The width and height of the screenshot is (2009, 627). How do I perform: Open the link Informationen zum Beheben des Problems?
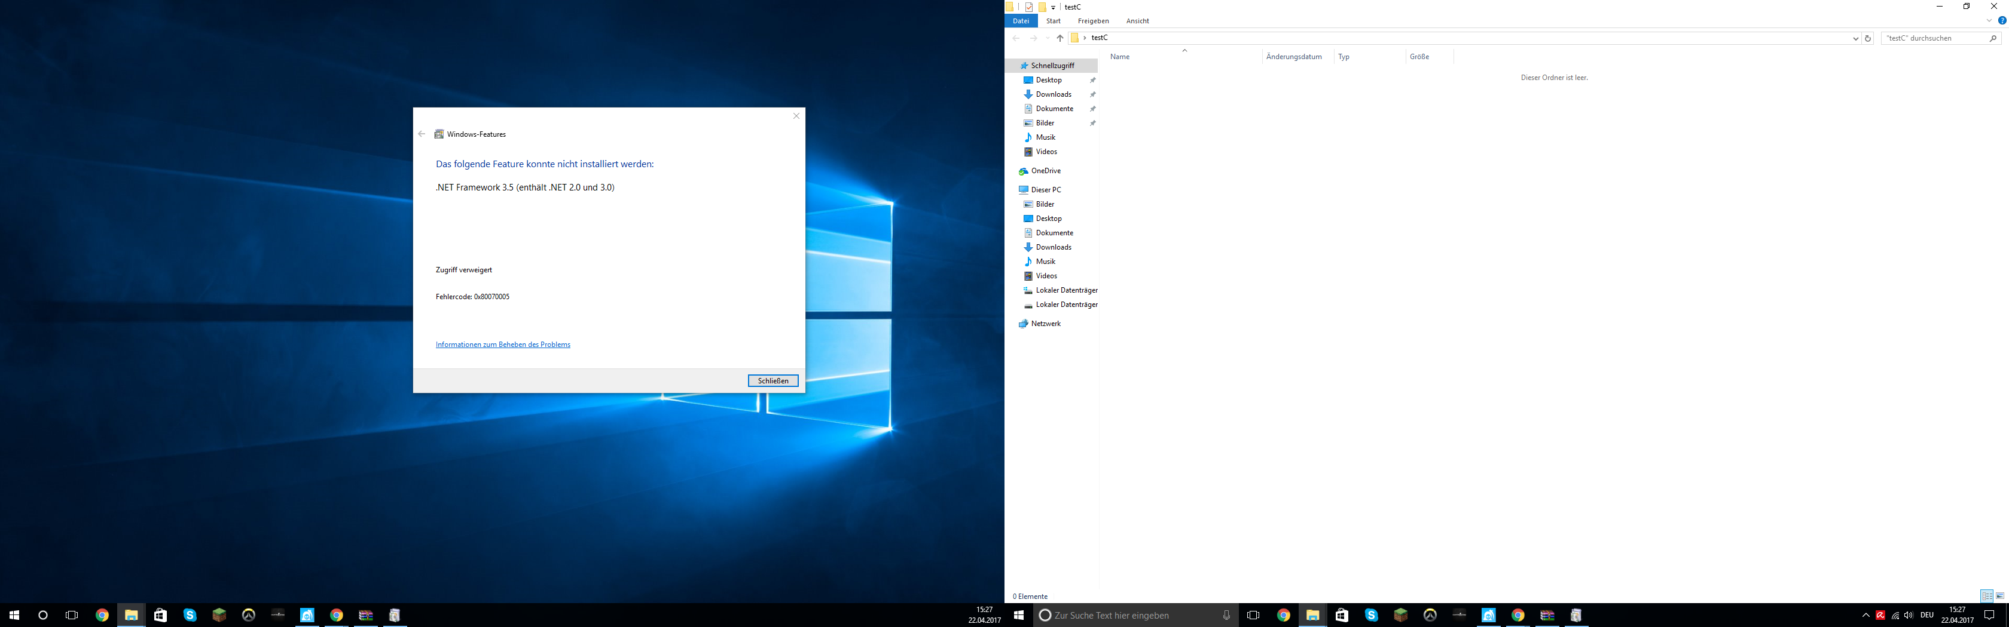pos(503,345)
